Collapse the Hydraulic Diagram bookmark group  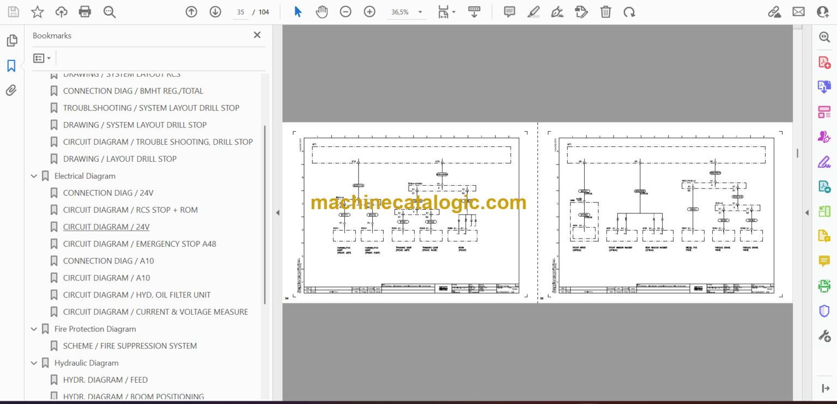(34, 363)
